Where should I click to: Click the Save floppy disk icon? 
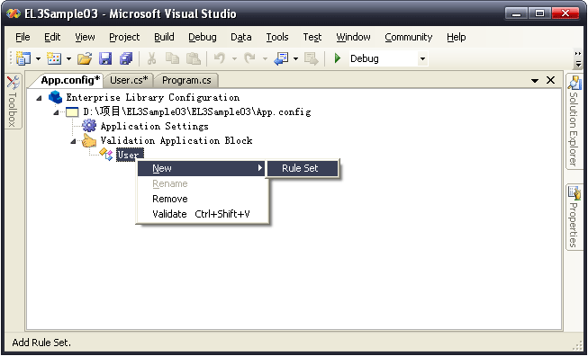click(x=105, y=58)
